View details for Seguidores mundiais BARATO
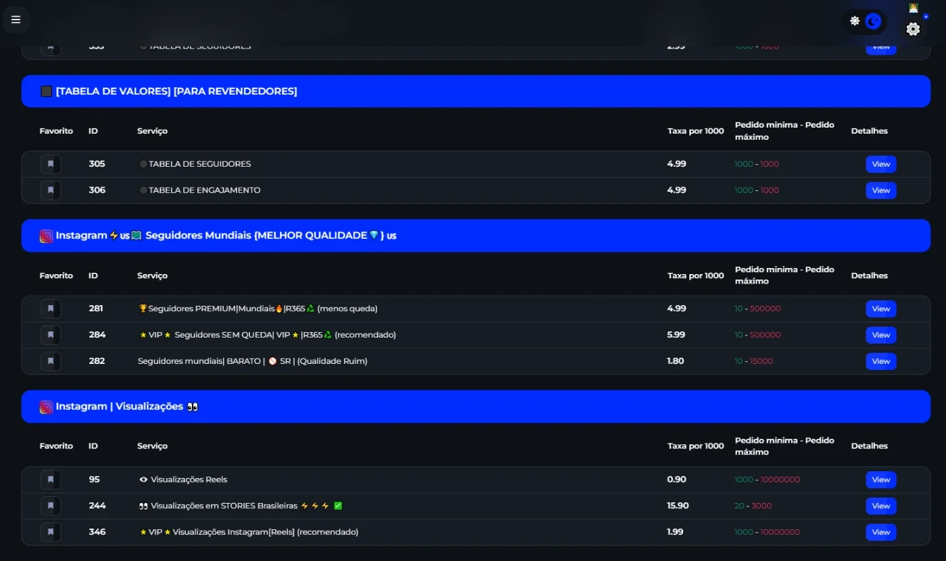This screenshot has width=946, height=561. (881, 361)
